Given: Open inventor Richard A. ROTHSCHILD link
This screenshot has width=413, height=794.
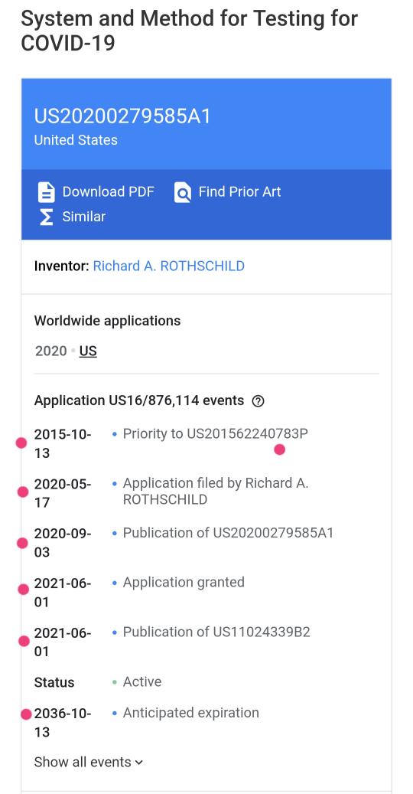Looking at the screenshot, I should (169, 266).
